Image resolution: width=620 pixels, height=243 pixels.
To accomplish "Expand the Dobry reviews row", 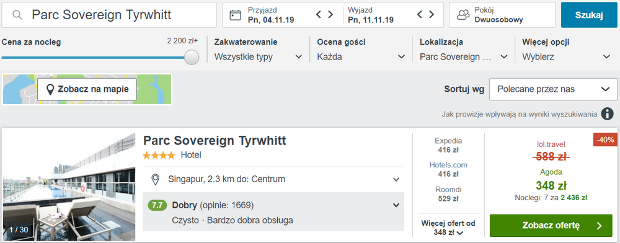I will [273, 211].
